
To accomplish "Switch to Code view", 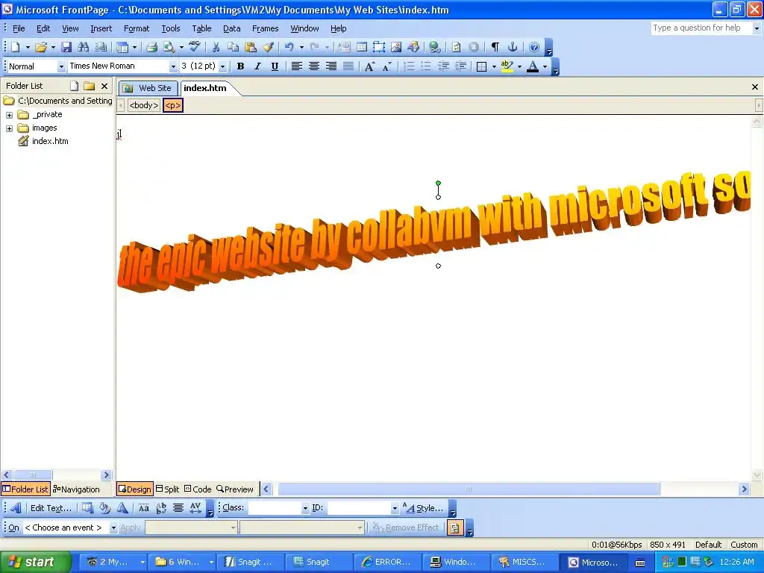I will tap(198, 489).
